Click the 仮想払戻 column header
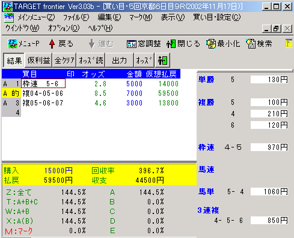 click(161, 74)
